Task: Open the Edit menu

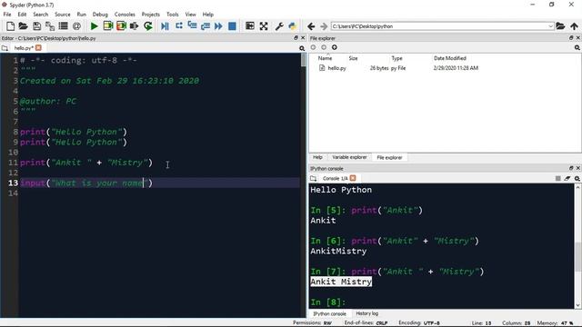Action: [22, 15]
